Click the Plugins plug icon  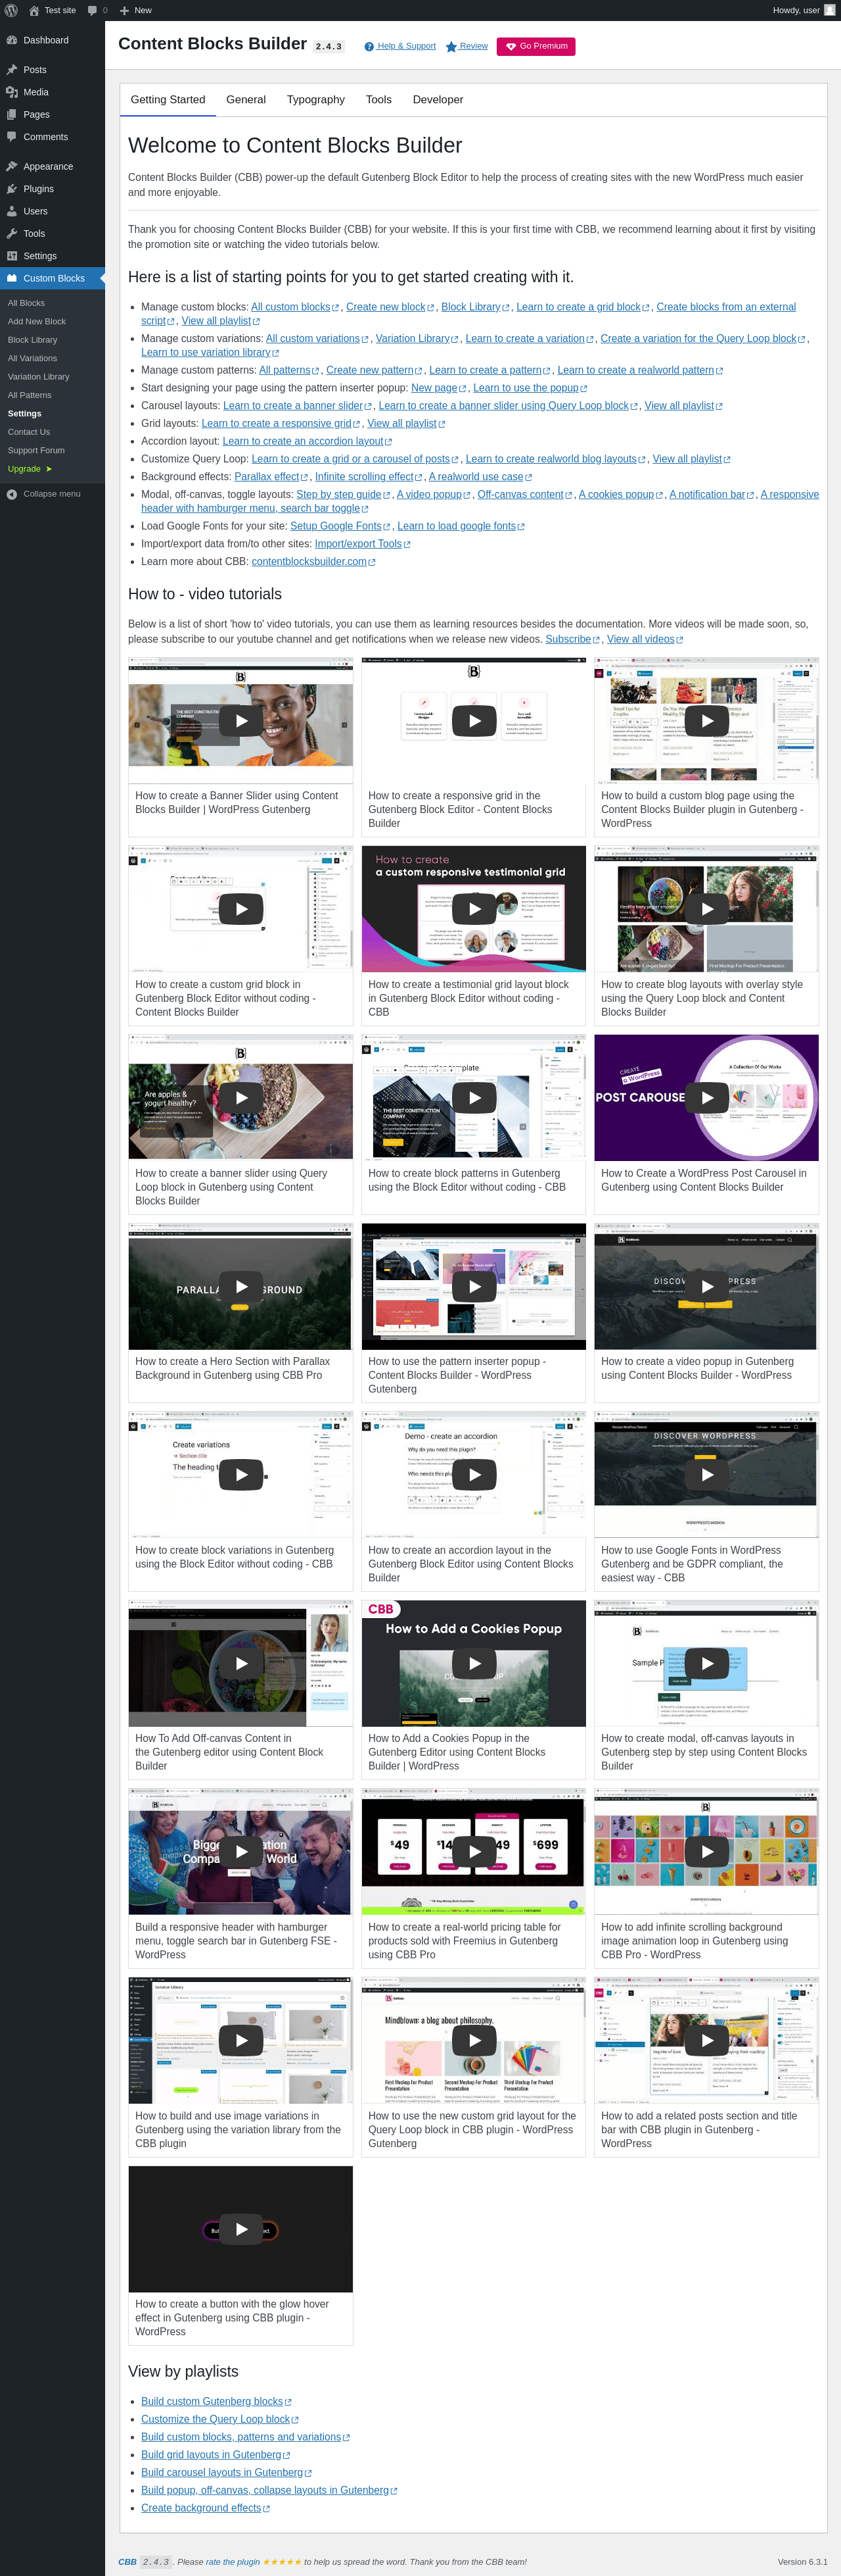click(12, 189)
